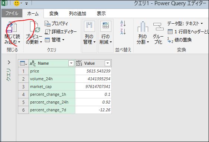209x142 pixels.
Task: Select the market_cap cell
Action: tap(52, 87)
